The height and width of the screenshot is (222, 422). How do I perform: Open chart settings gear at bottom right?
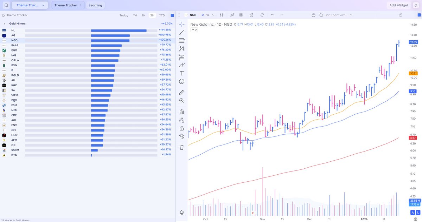pos(415,219)
